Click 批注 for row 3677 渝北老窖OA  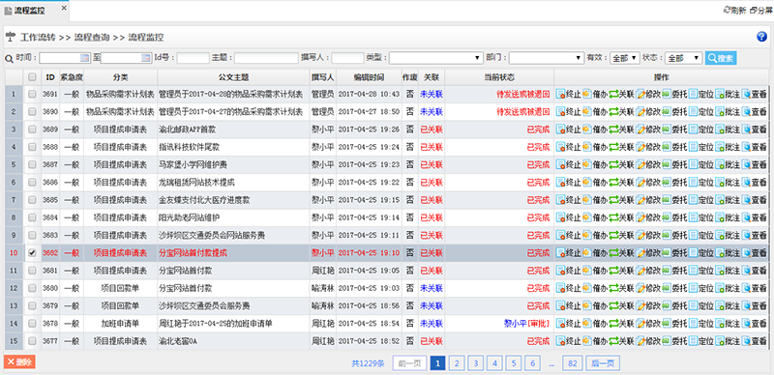coord(728,341)
